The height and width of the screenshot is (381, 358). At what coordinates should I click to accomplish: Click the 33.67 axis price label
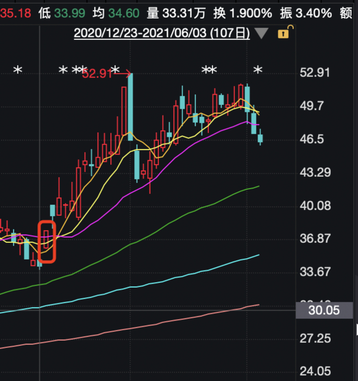[x=315, y=272]
